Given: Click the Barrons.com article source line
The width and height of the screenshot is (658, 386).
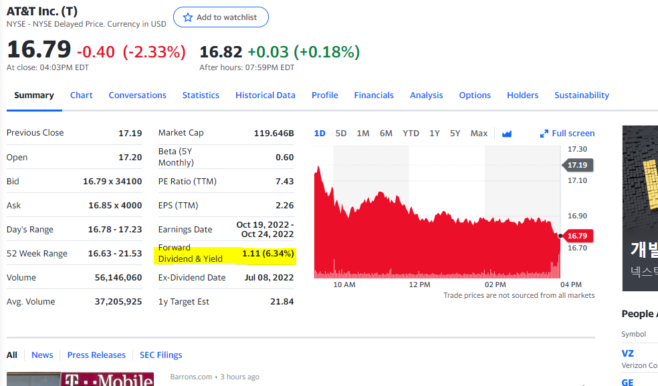Looking at the screenshot, I should (x=215, y=377).
